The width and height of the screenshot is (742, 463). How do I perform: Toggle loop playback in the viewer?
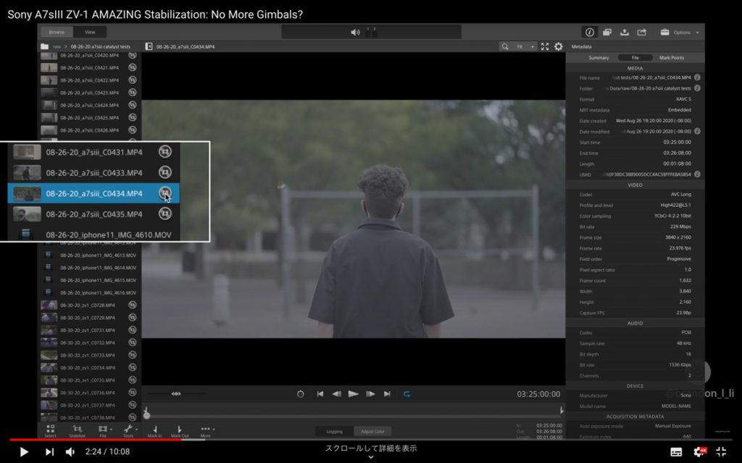(407, 394)
